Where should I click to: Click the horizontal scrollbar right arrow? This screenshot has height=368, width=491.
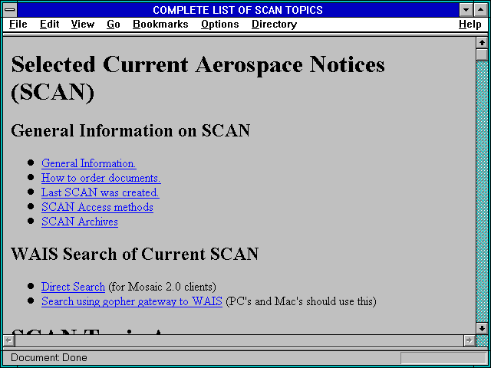pyautogui.click(x=470, y=340)
